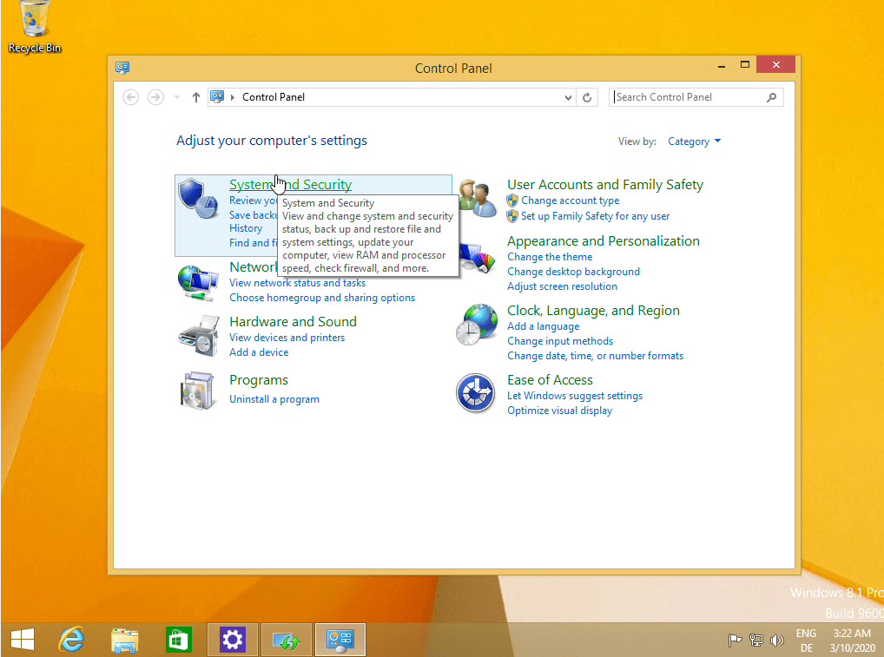Open recent locations dropdown arrow
Screen dimensions: 884x657
176,97
